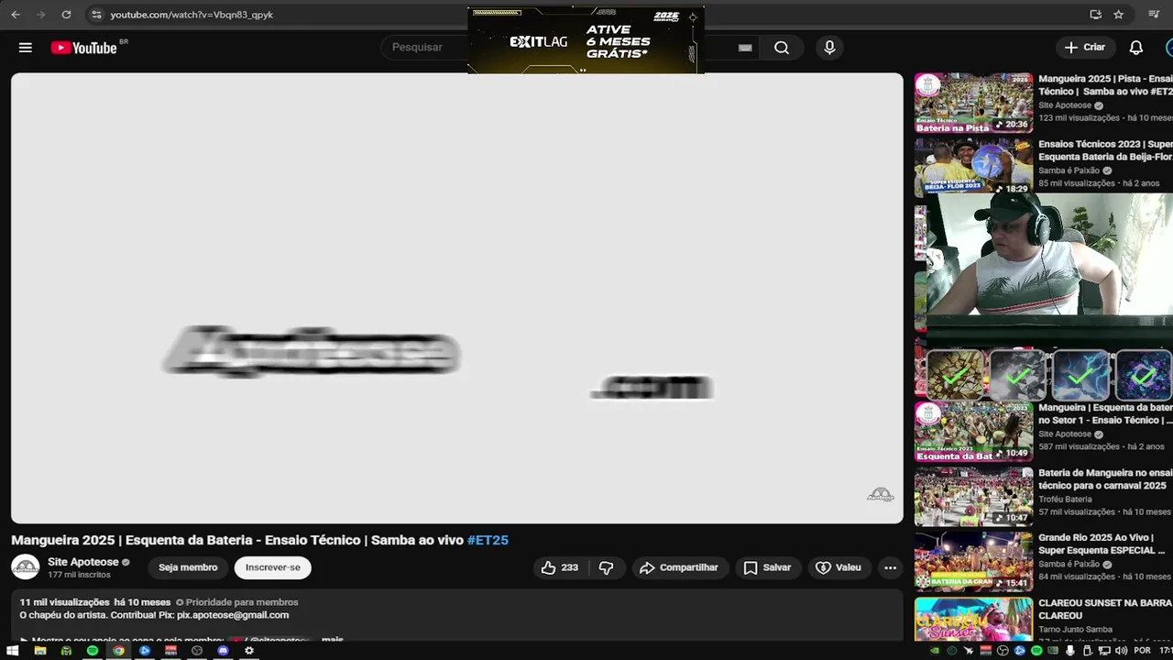Screen dimensions: 1173x660
Task: Open the on-screen keyboard in search
Action: [x=745, y=48]
